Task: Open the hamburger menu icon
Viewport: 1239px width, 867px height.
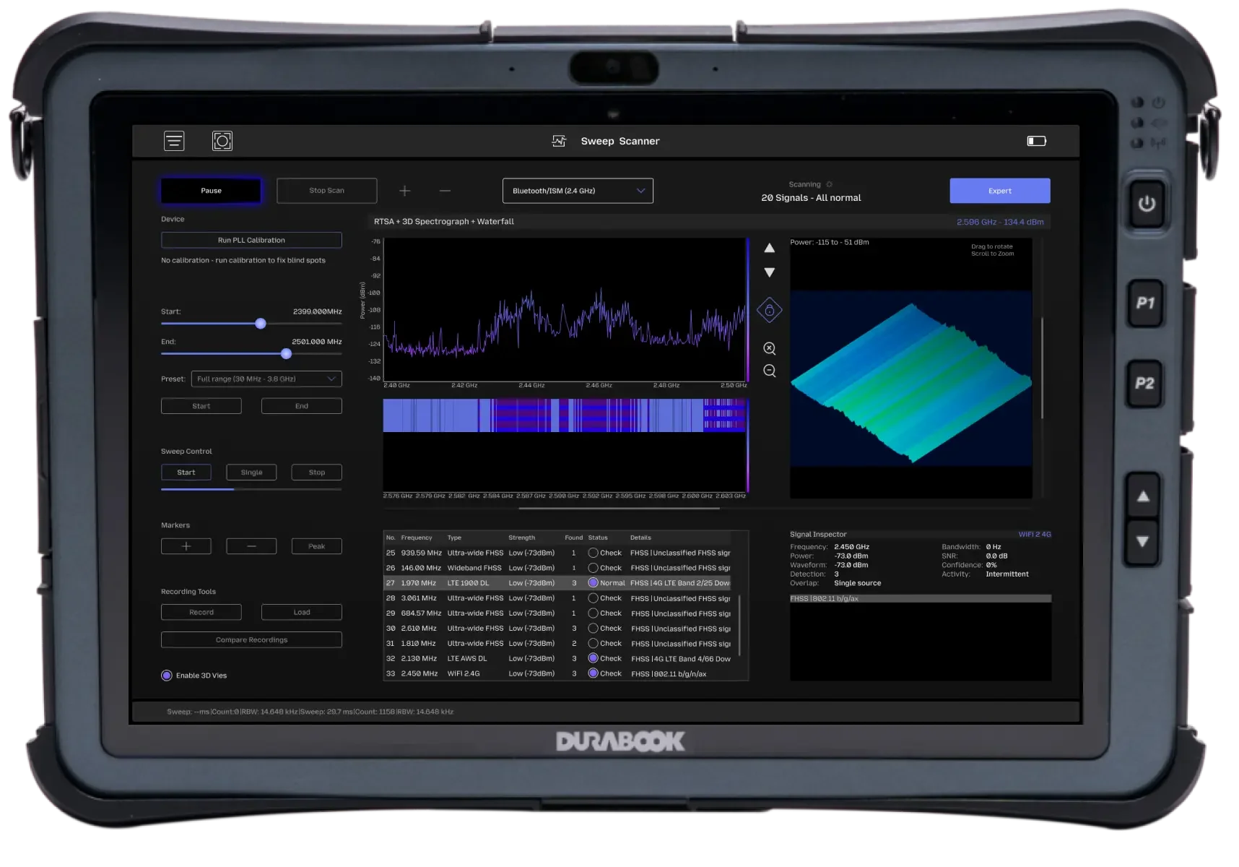Action: (x=174, y=141)
